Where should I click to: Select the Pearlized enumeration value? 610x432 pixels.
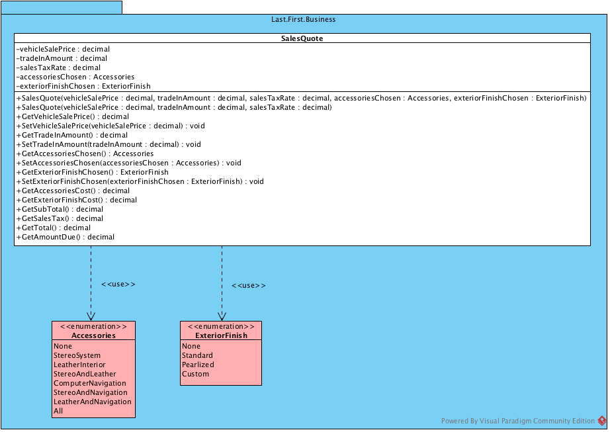coord(197,364)
